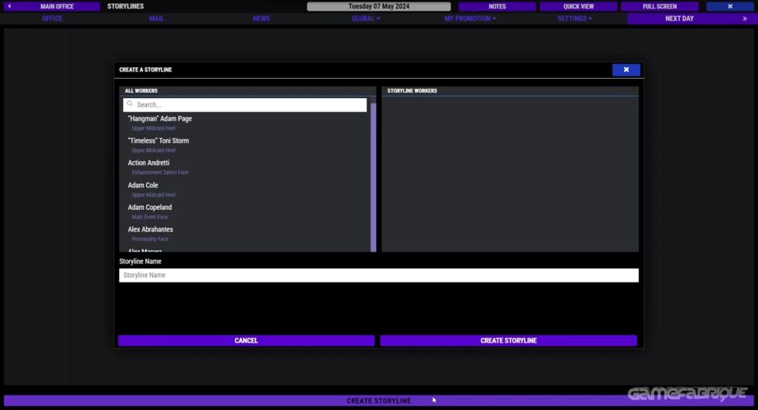Close the Create a Storyline dialog
Screen dimensions: 758x410
click(x=626, y=69)
